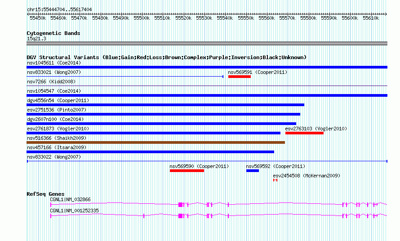
Task: Select the esv2751536 blue gain bar
Action: coord(163,114)
